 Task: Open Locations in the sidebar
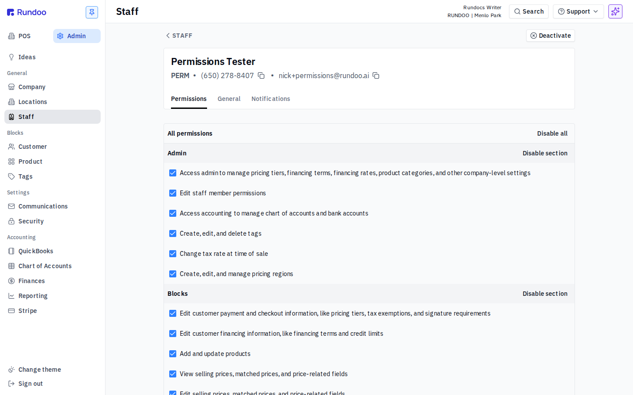tap(53, 102)
